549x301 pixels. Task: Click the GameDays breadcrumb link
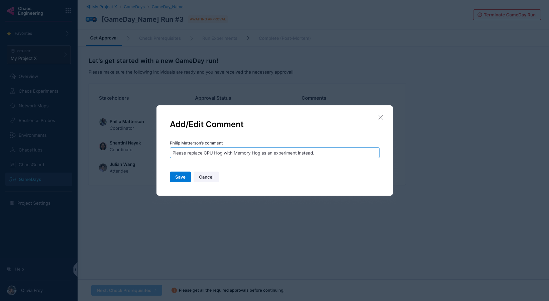(x=134, y=7)
